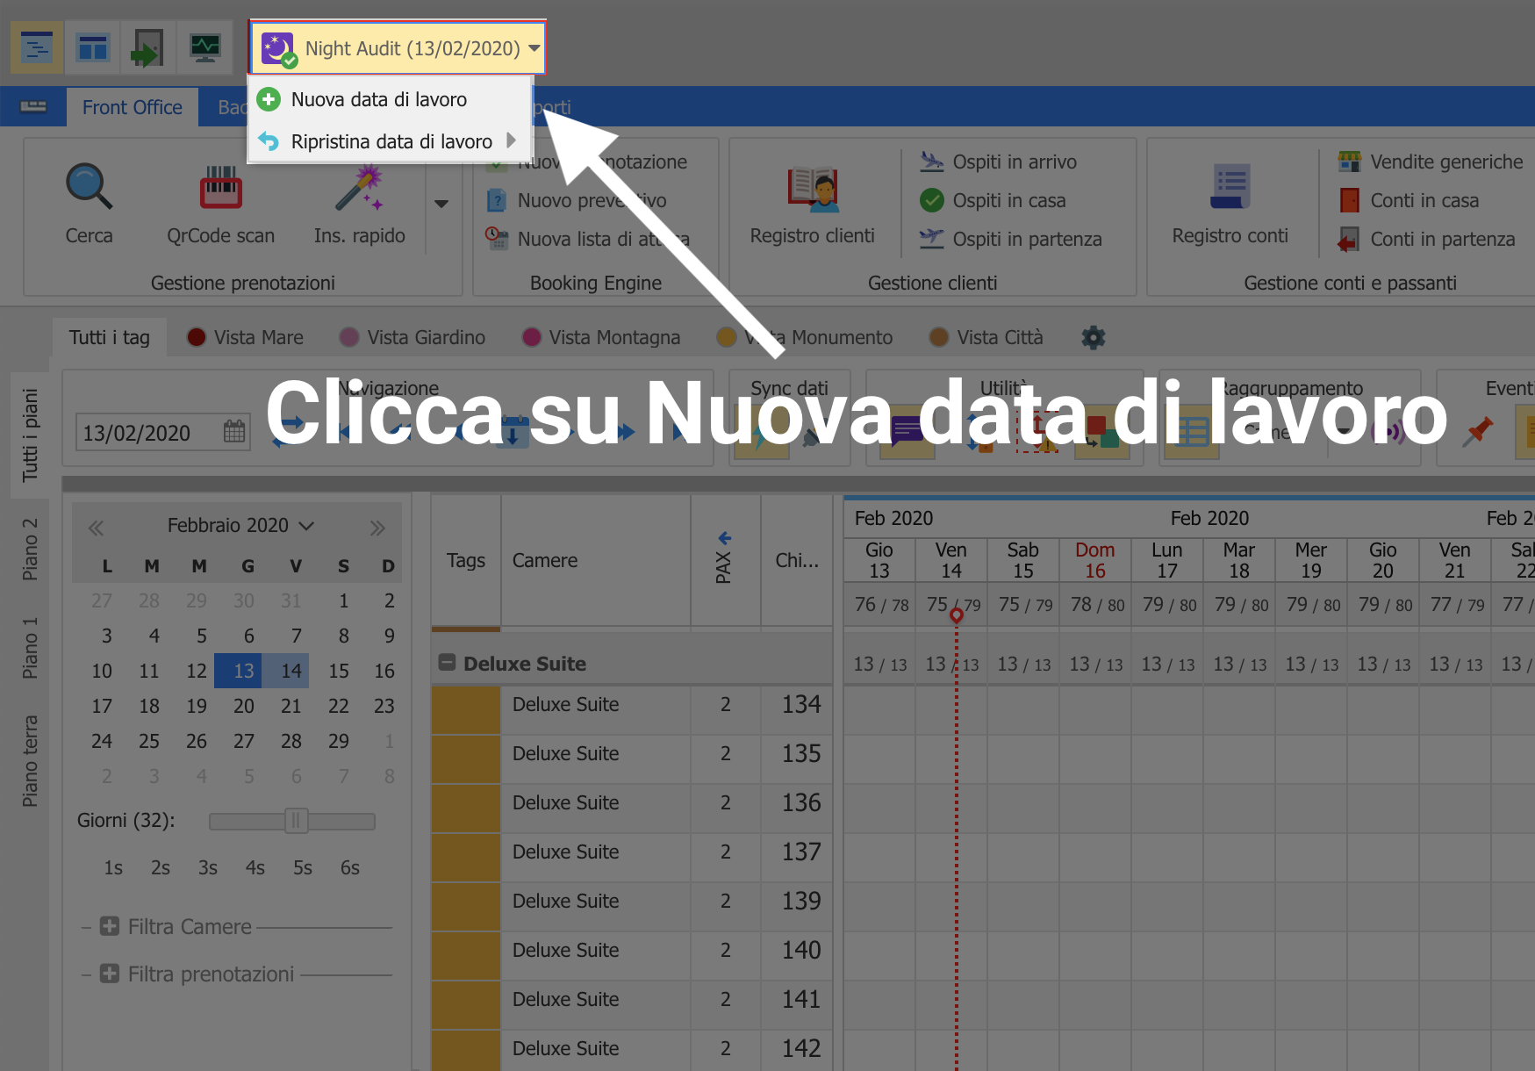Show Ospiti in partenza
The width and height of the screenshot is (1535, 1071).
point(1010,239)
